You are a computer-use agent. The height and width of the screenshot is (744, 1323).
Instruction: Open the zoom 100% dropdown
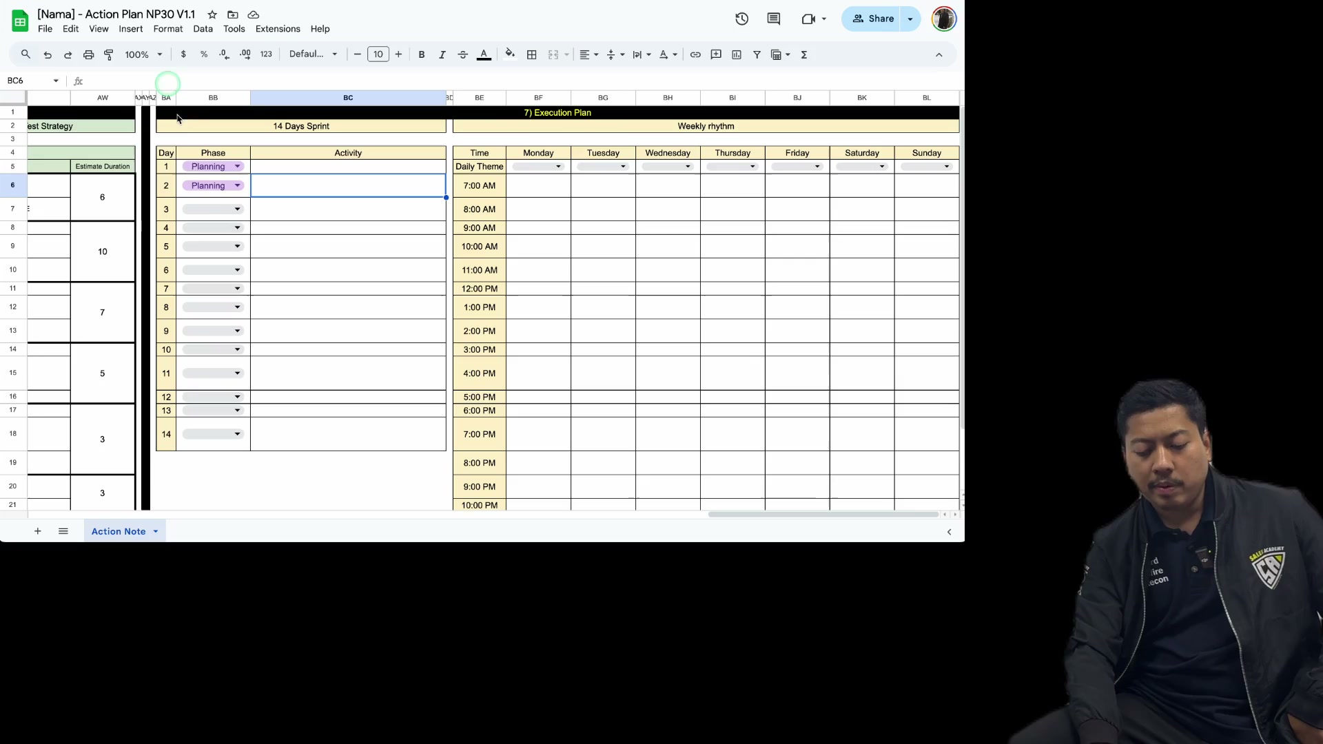click(x=143, y=54)
